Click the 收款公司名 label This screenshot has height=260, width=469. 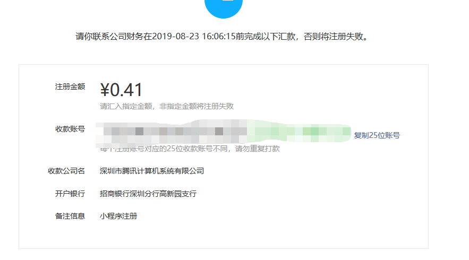(x=66, y=171)
